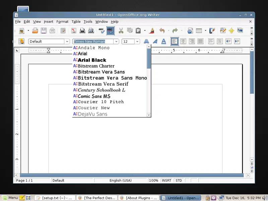268x201 pixels.
Task: Insert a table with the Table icon
Action: point(199,31)
